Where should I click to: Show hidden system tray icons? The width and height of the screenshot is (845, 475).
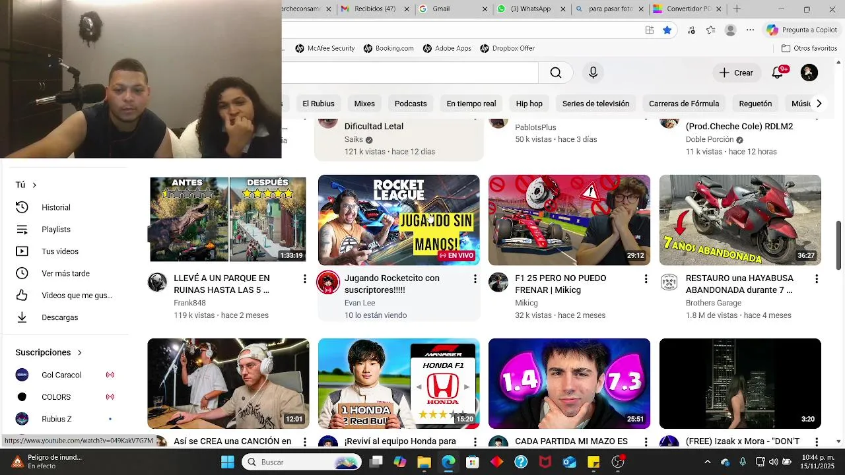tap(707, 462)
